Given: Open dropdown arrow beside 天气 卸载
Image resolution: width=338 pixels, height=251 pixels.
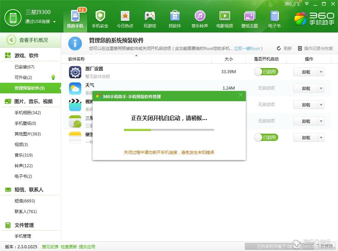Looking at the screenshot, I should 321,89.
